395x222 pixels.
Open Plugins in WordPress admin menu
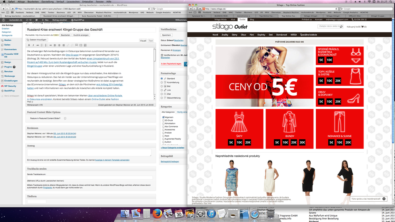click(8, 67)
